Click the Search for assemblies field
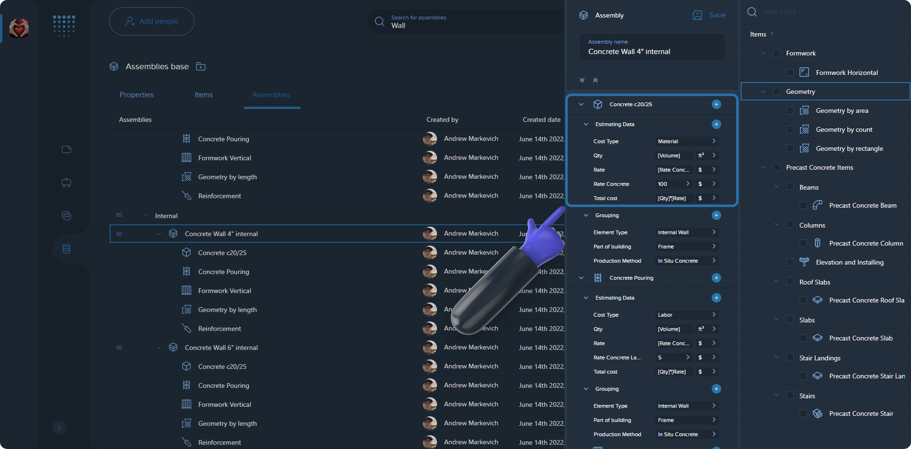 tap(467, 21)
